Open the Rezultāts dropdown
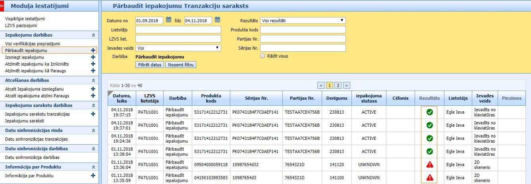 [303, 21]
